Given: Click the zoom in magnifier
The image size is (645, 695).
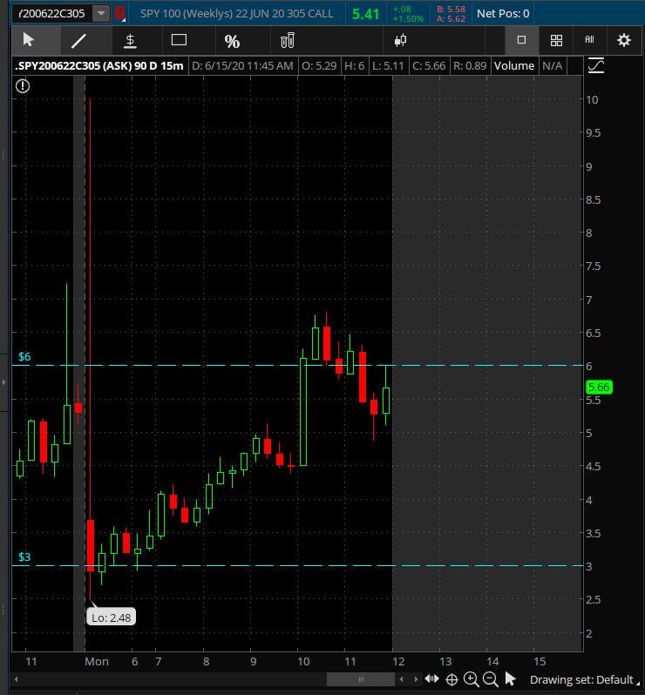Looking at the screenshot, I should [472, 679].
